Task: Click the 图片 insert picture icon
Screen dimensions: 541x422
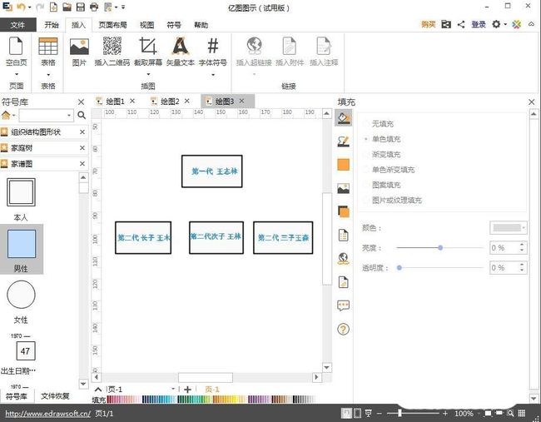Action: click(79, 52)
